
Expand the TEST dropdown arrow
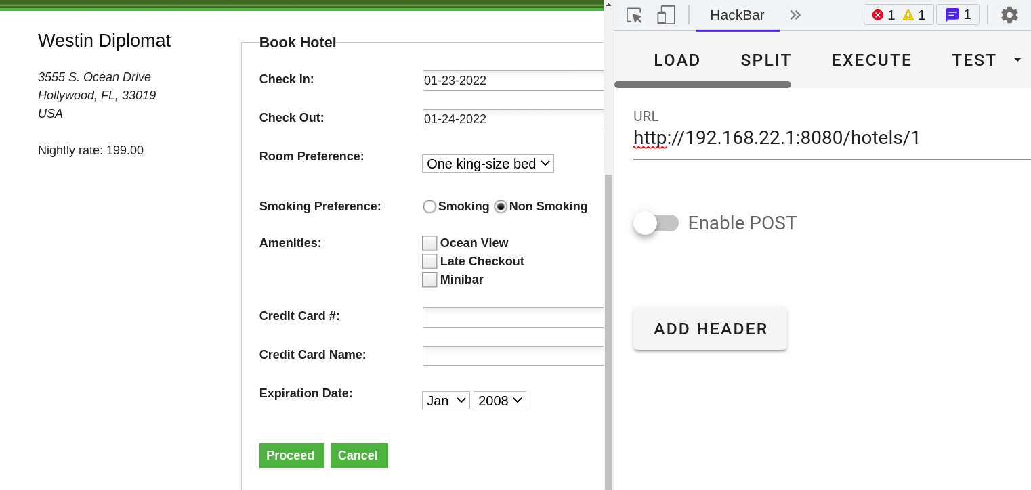coord(1017,60)
